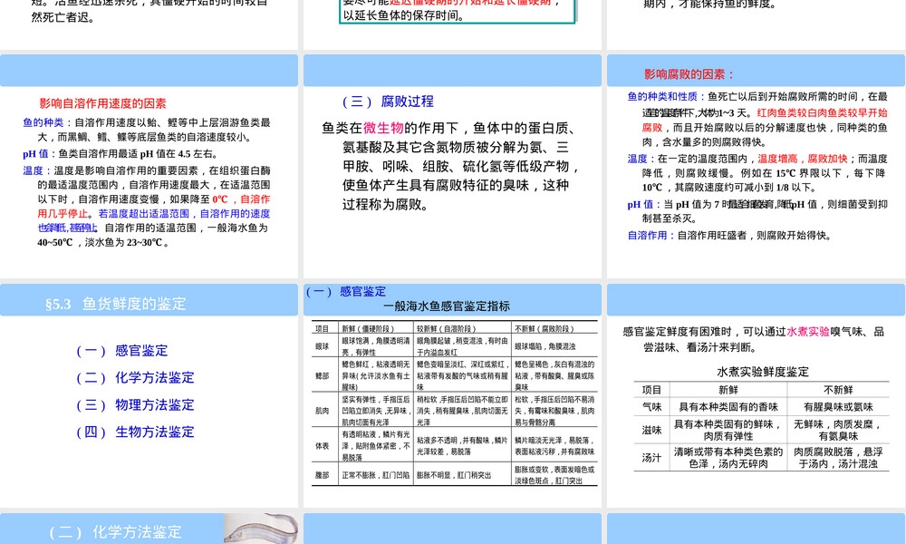Viewport: 906px width, 544px height.
Task: Click the 1/8 fraction text
Action: click(x=783, y=188)
